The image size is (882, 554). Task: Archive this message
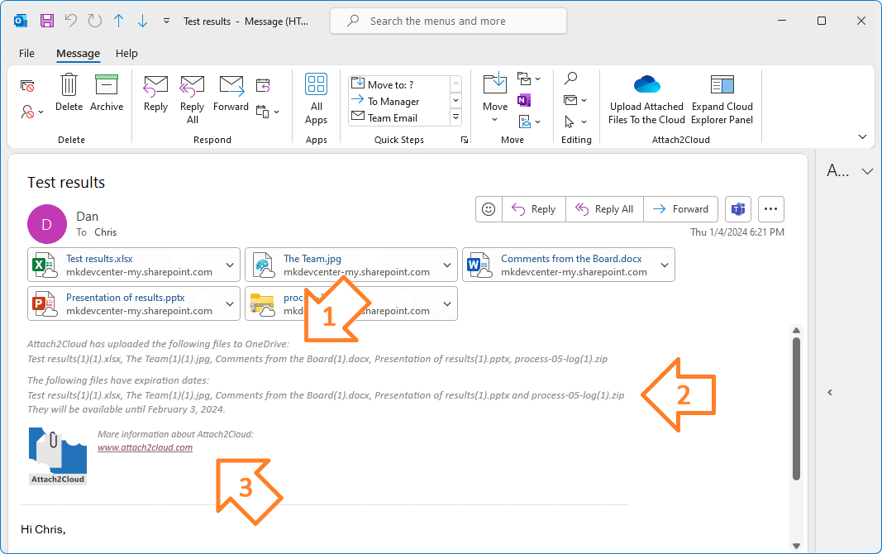point(107,93)
